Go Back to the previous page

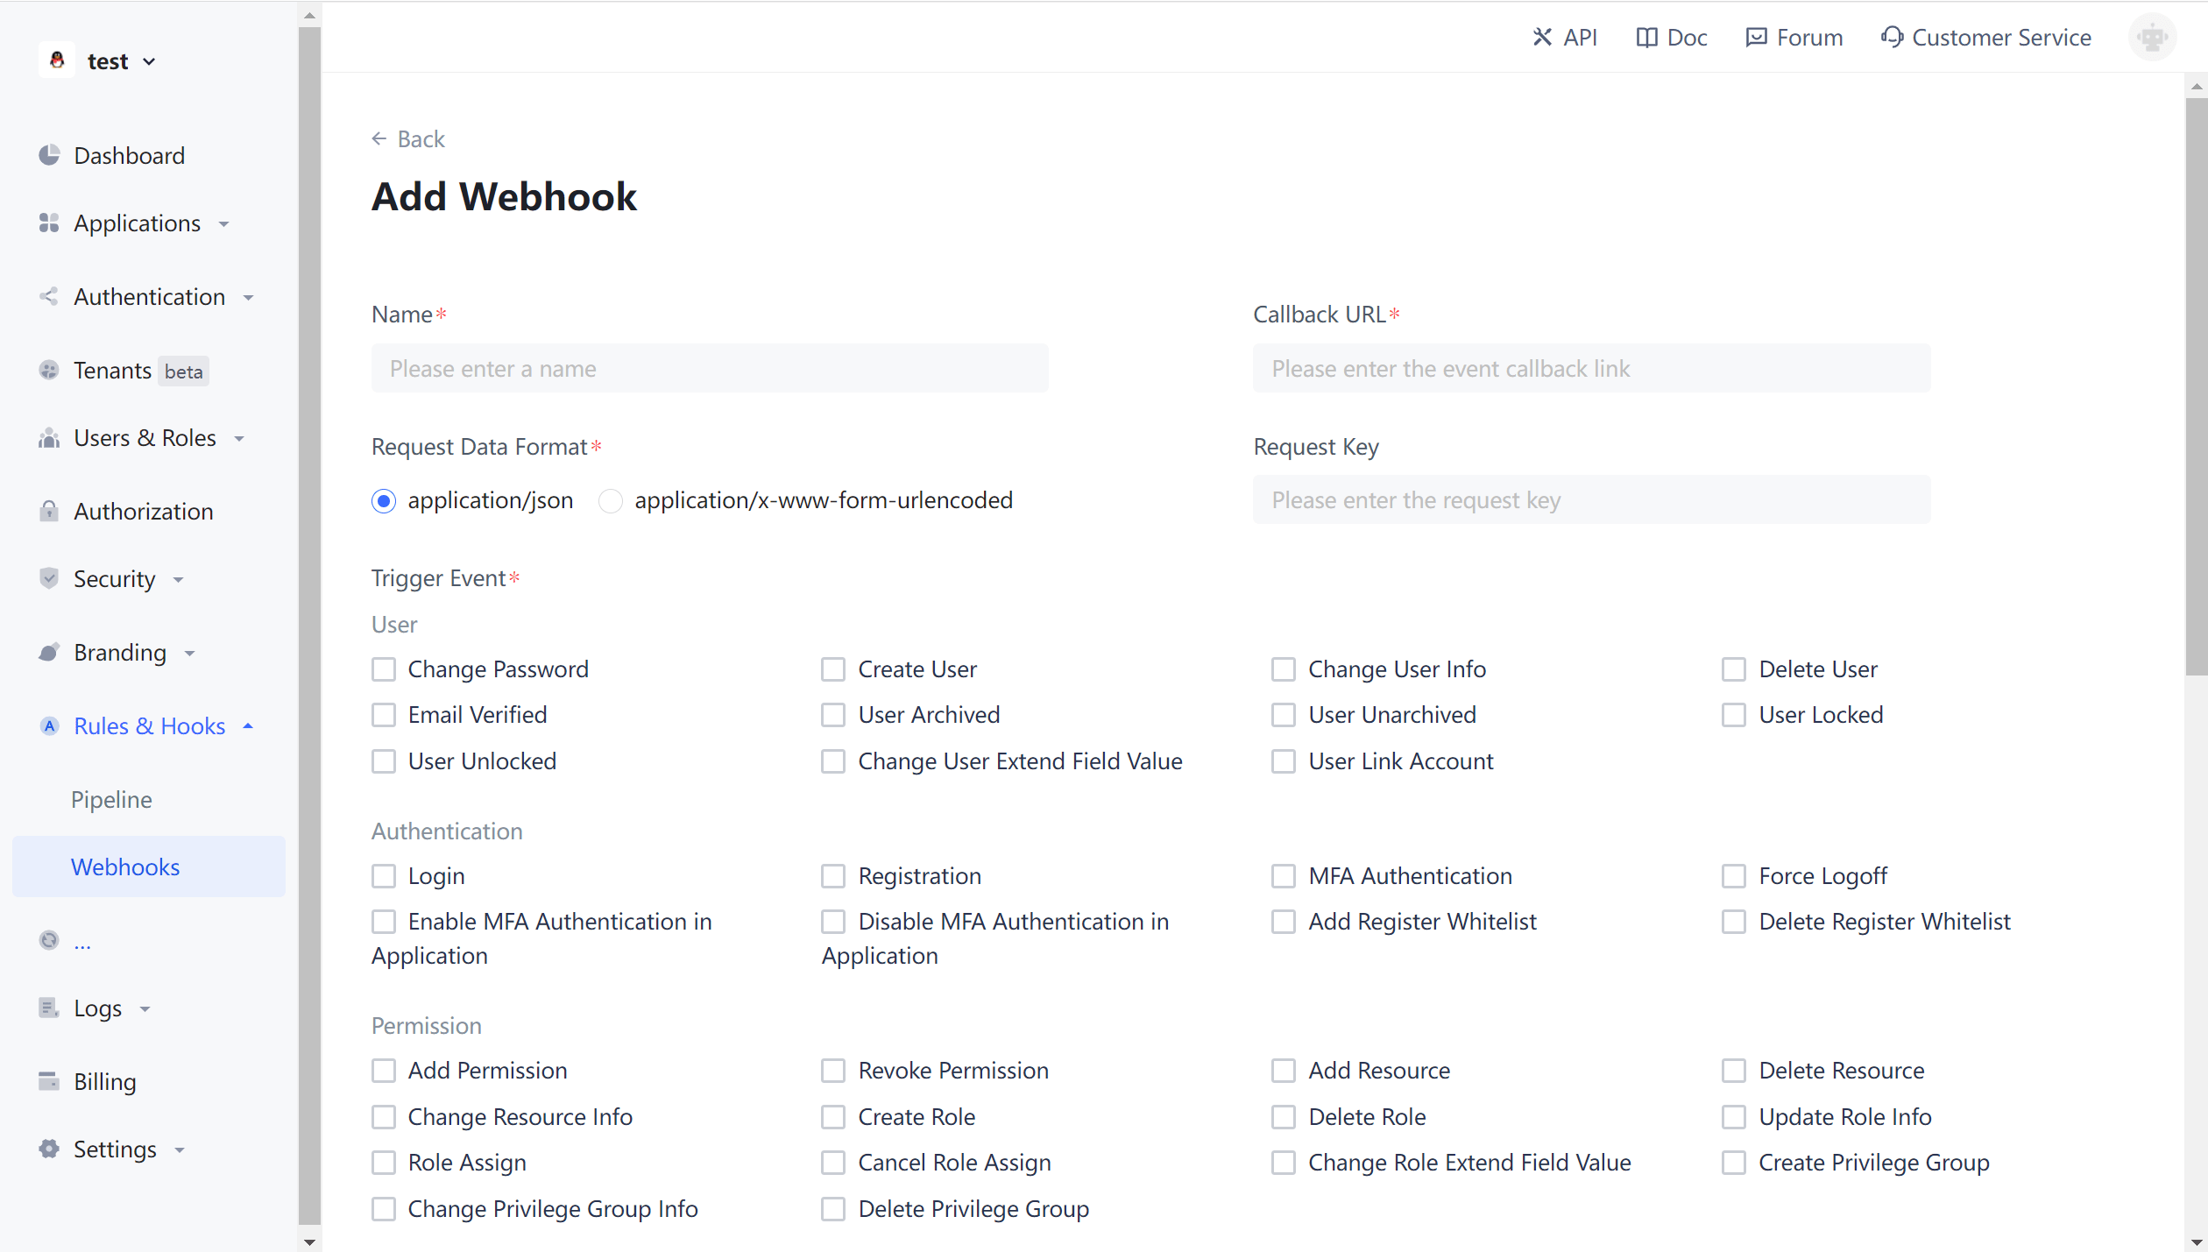point(408,139)
